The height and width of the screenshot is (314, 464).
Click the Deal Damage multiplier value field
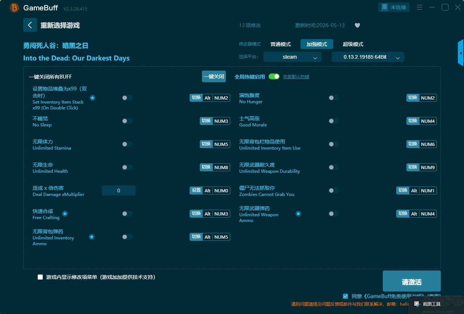[119, 191]
